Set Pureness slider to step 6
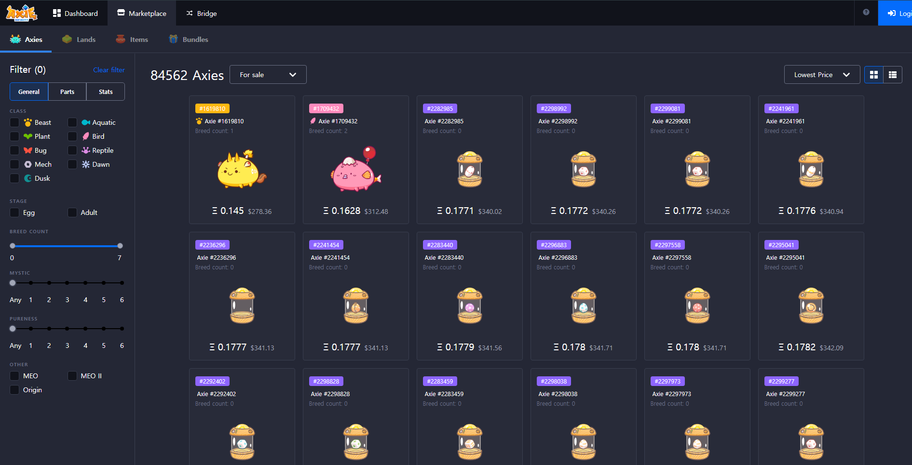This screenshot has width=912, height=465. pos(122,329)
